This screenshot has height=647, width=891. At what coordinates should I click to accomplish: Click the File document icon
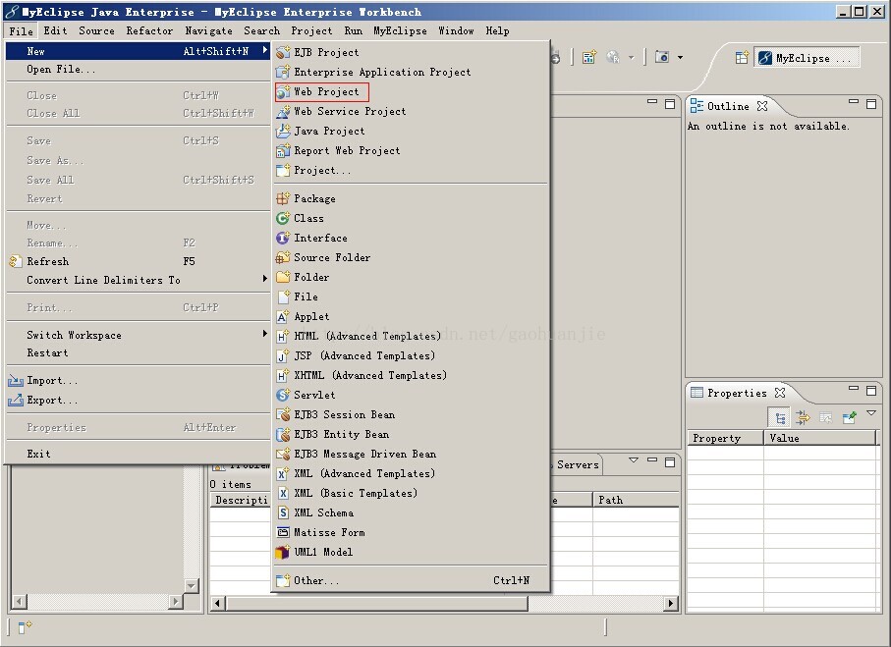[x=282, y=297]
